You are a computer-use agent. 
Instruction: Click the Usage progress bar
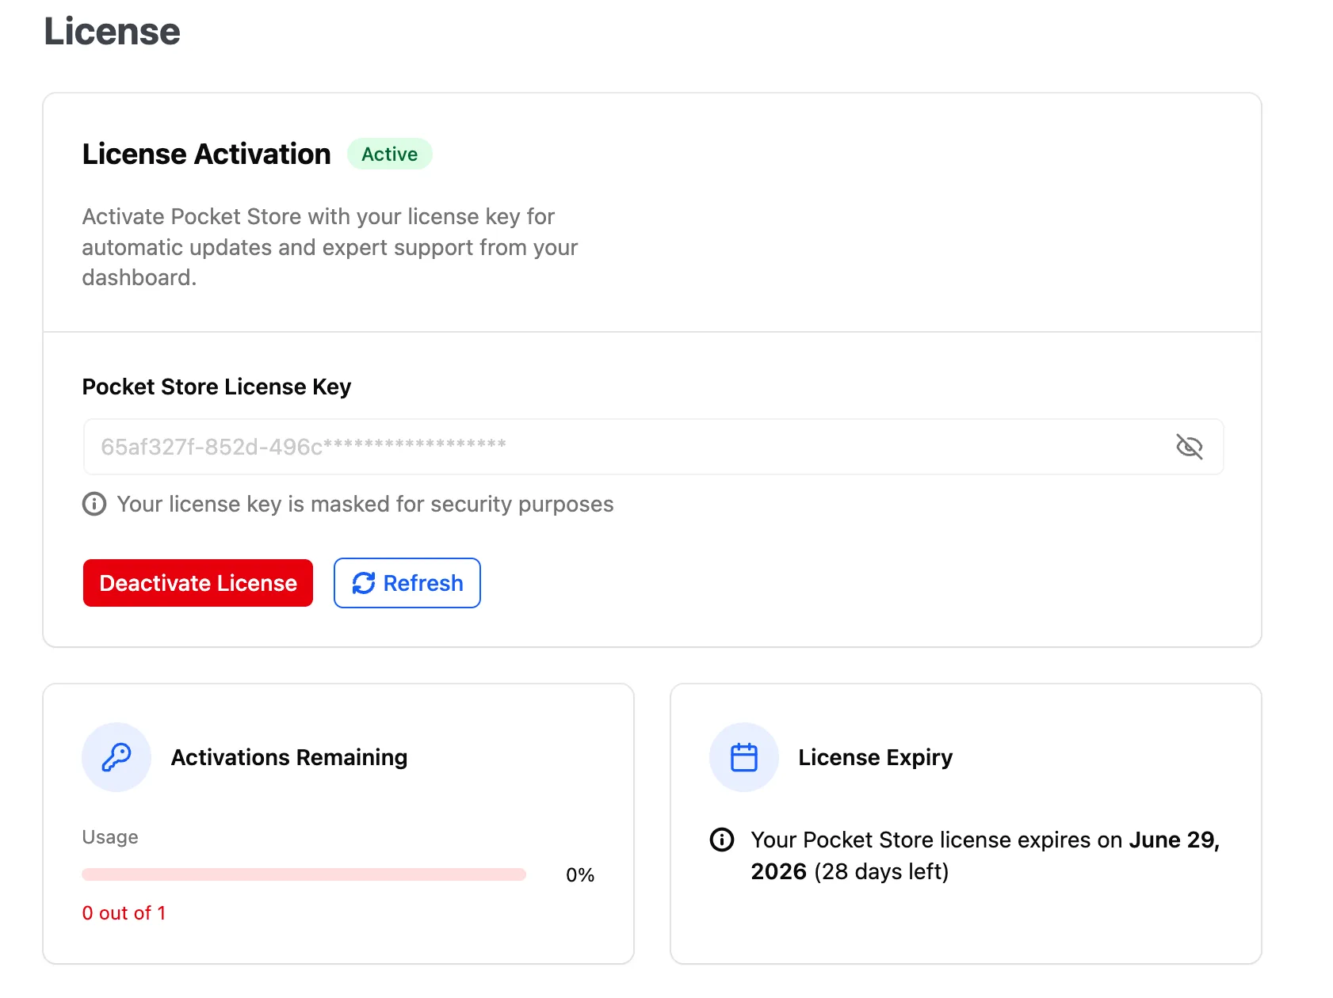click(304, 874)
